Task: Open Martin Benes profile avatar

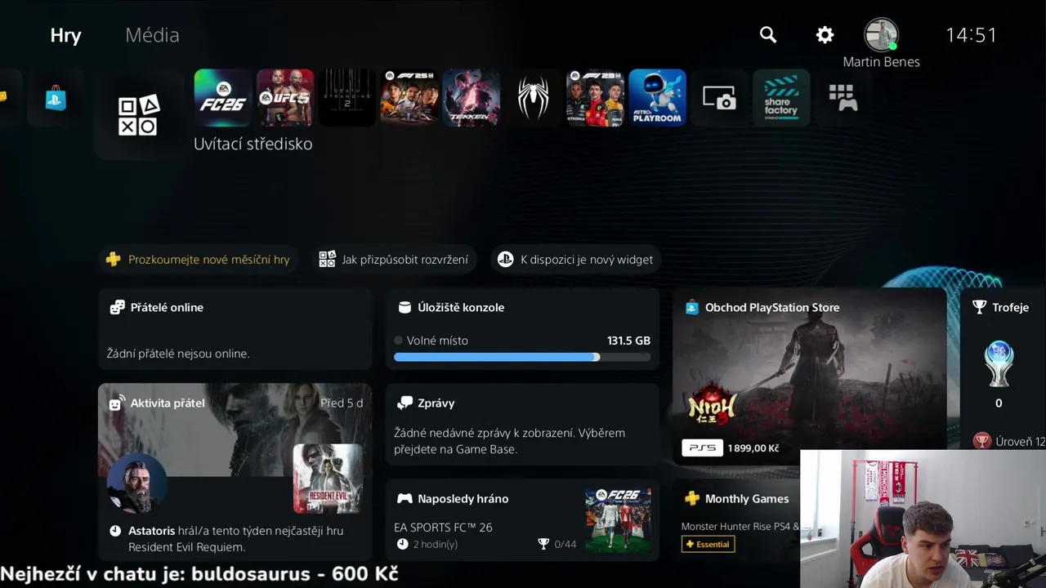Action: point(881,35)
